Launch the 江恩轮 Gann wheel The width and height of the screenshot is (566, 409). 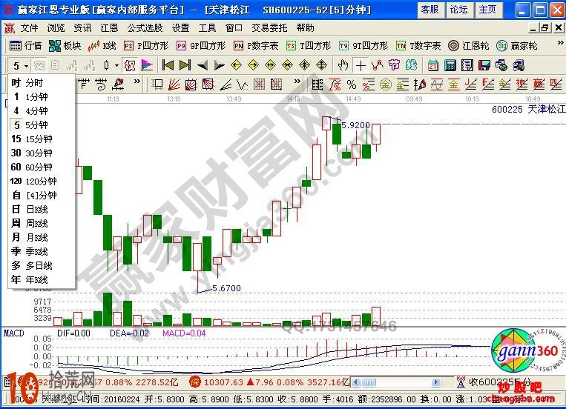[469, 46]
